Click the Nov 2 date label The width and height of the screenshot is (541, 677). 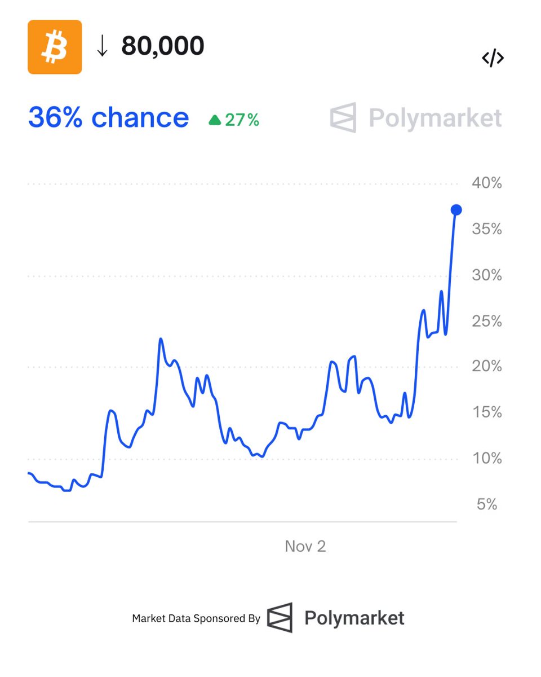(x=305, y=546)
